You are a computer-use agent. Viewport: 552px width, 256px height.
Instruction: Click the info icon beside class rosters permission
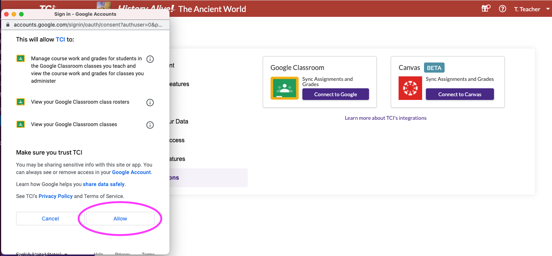point(150,102)
